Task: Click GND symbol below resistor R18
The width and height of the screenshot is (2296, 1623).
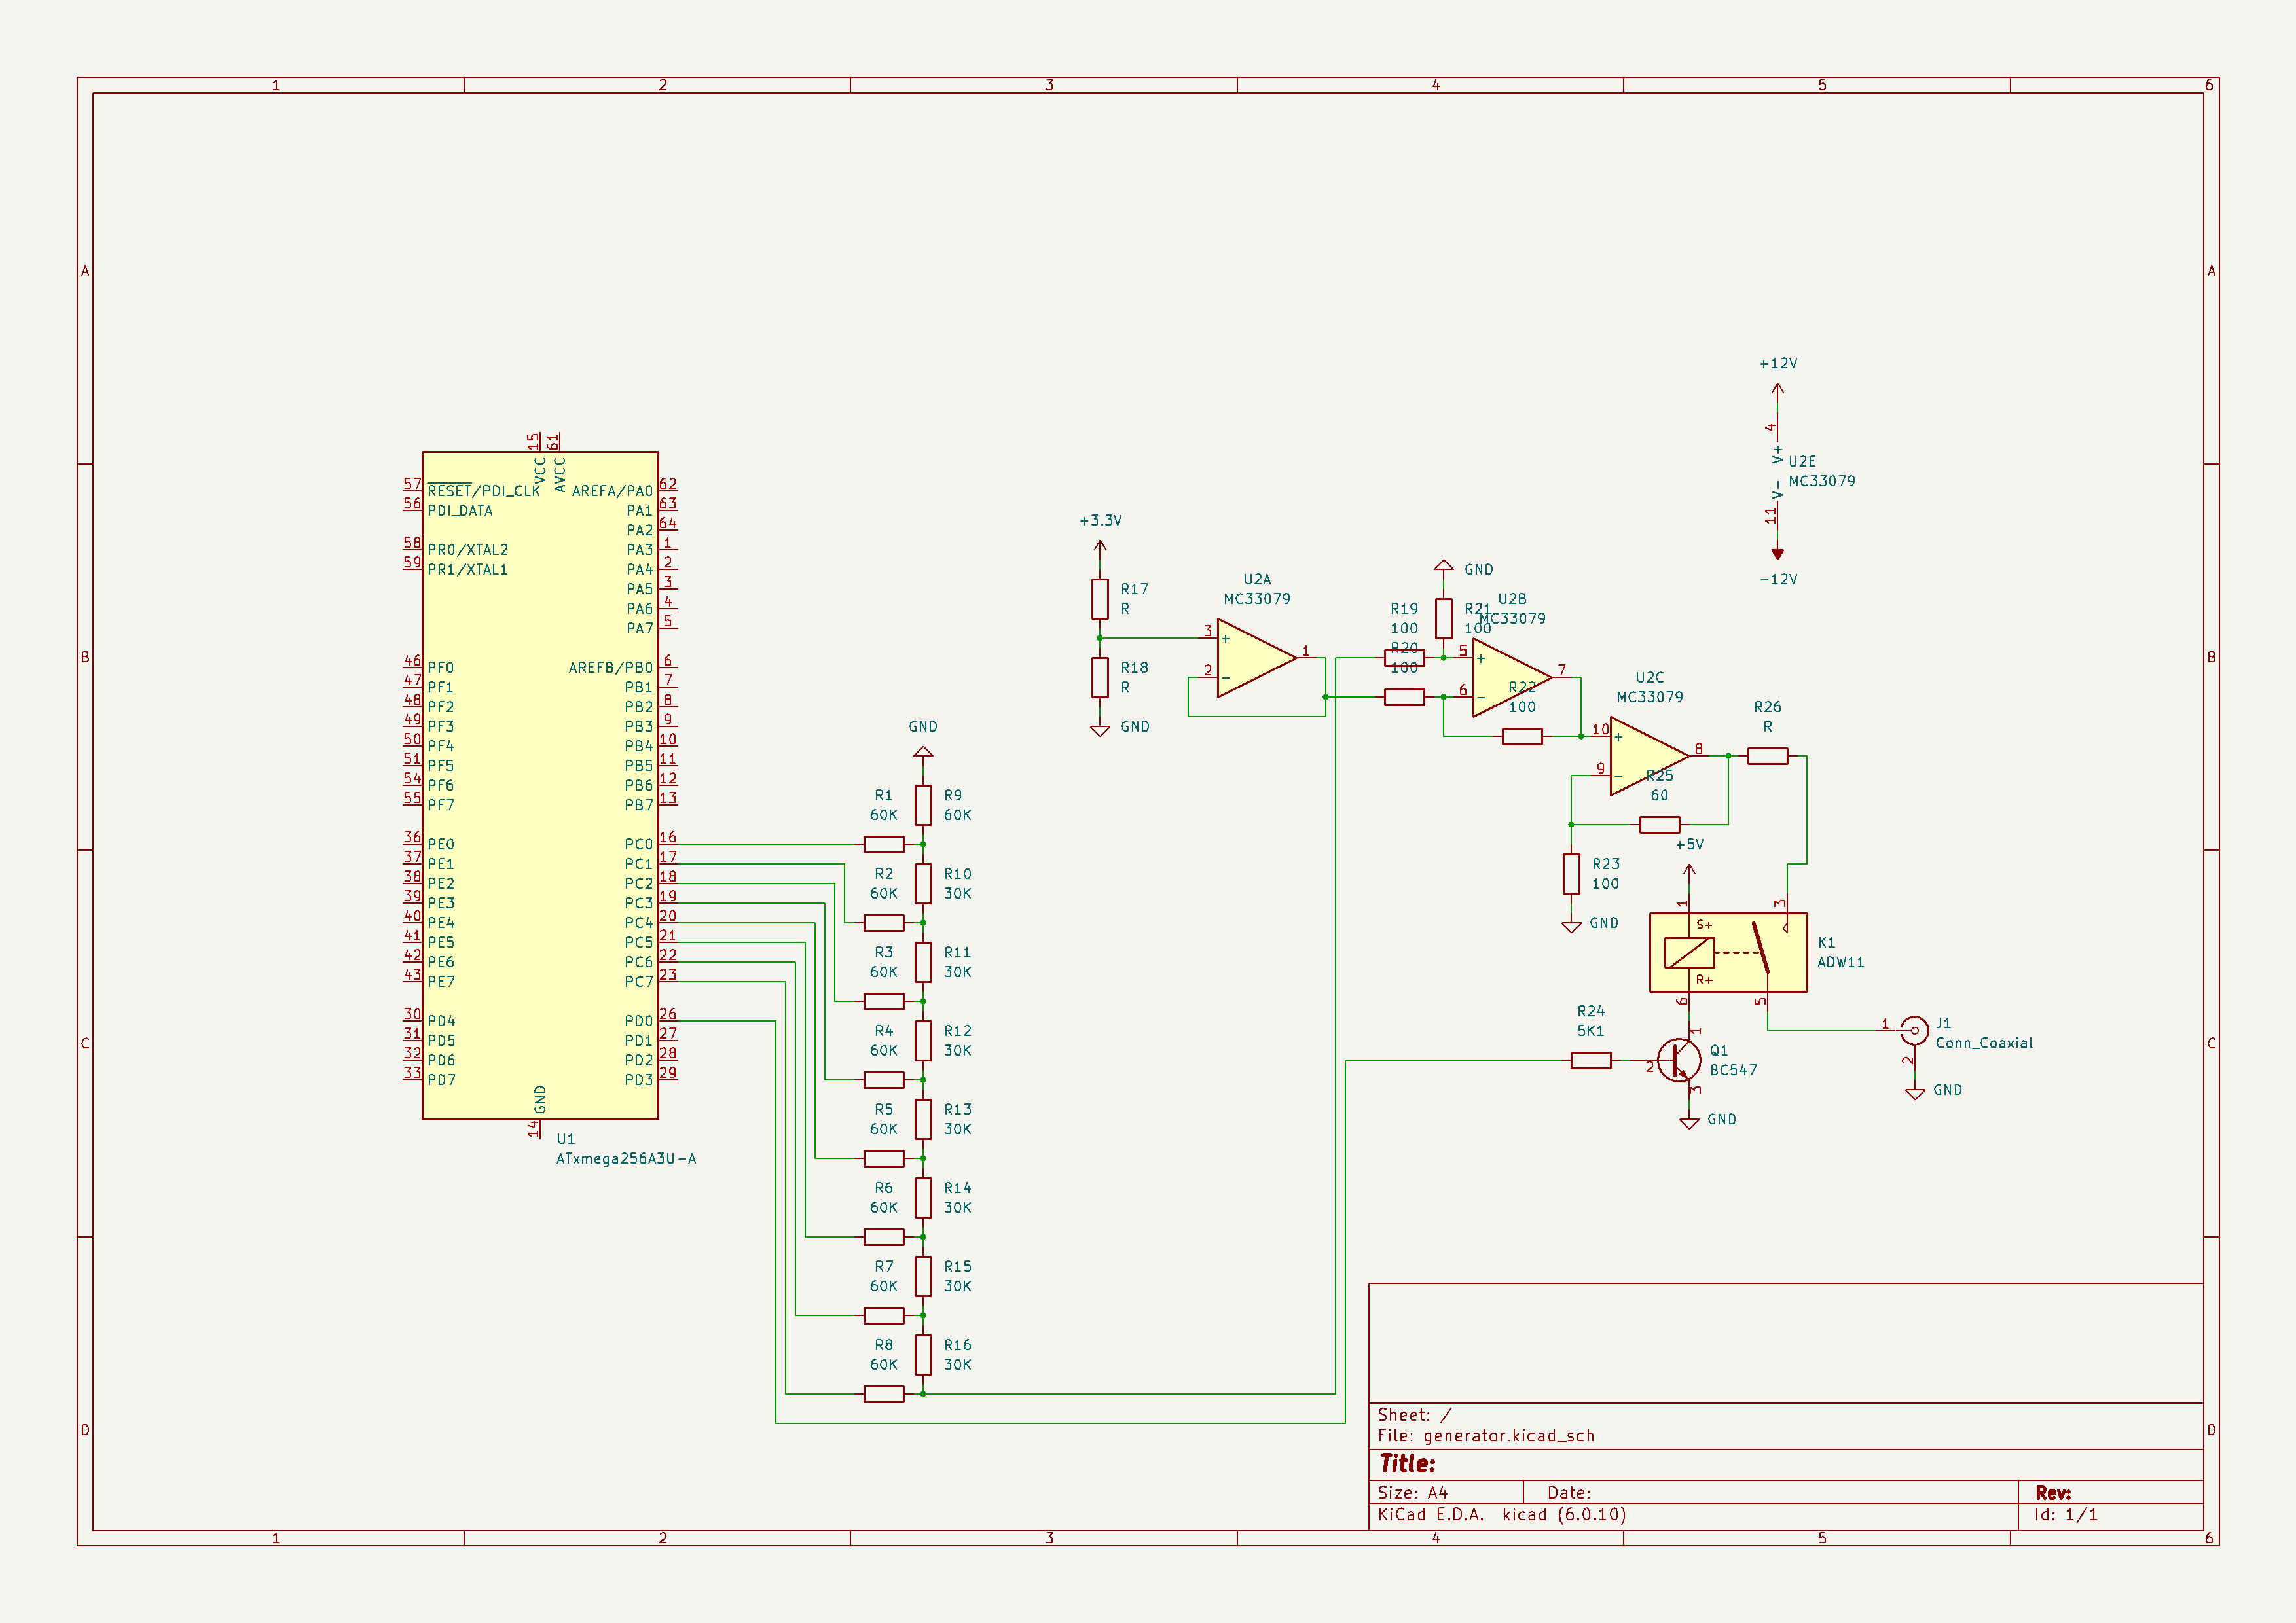Action: pos(1100,730)
